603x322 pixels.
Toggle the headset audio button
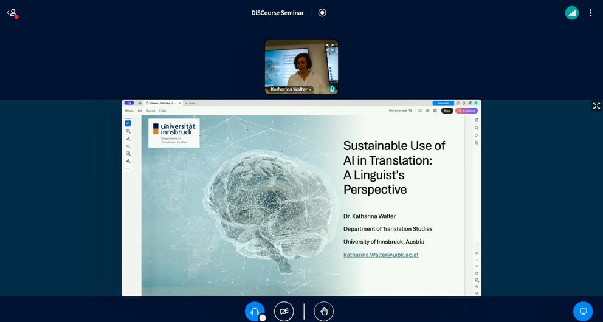(x=255, y=311)
